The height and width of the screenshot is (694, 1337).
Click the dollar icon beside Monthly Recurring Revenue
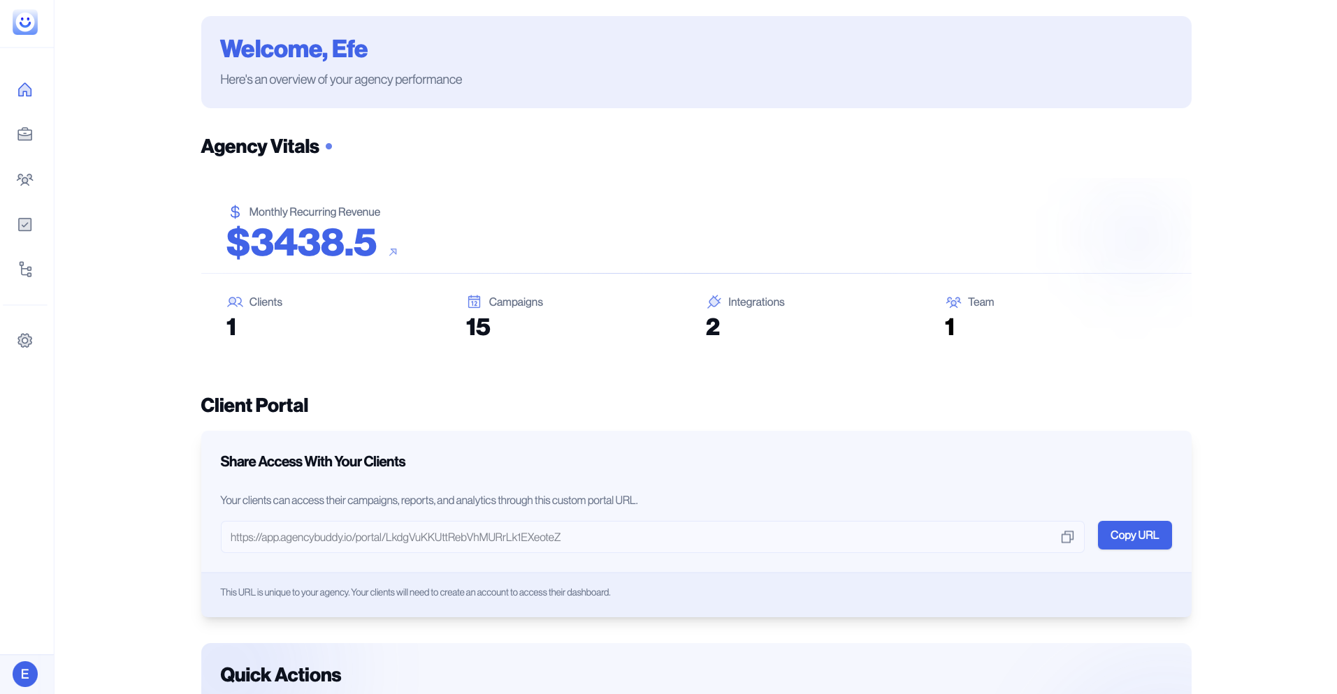[235, 212]
